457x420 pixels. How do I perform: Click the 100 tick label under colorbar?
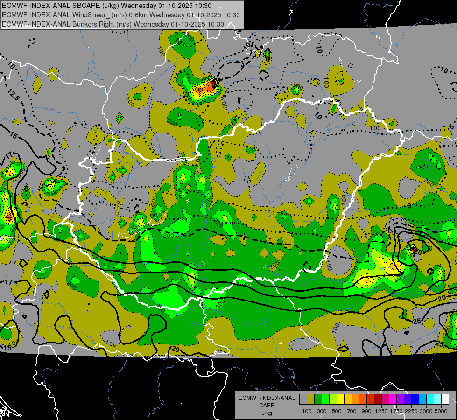pyautogui.click(x=307, y=411)
